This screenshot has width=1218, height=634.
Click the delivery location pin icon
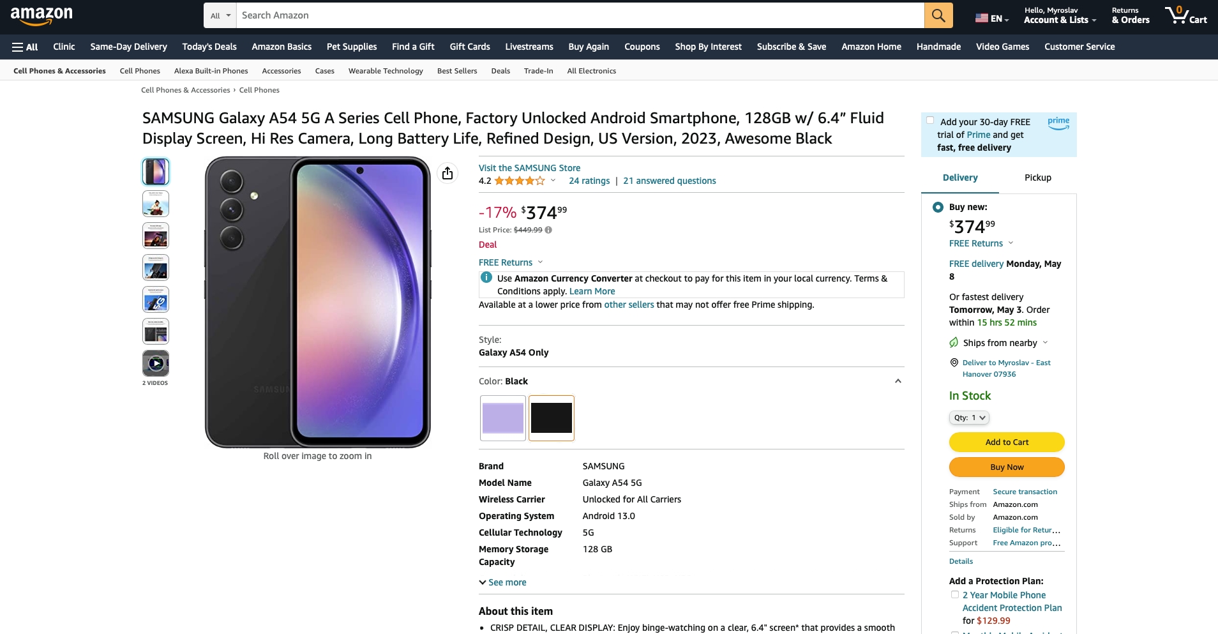tap(954, 363)
